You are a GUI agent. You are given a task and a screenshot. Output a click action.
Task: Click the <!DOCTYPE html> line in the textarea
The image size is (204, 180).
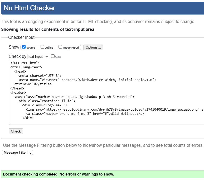click(25, 63)
